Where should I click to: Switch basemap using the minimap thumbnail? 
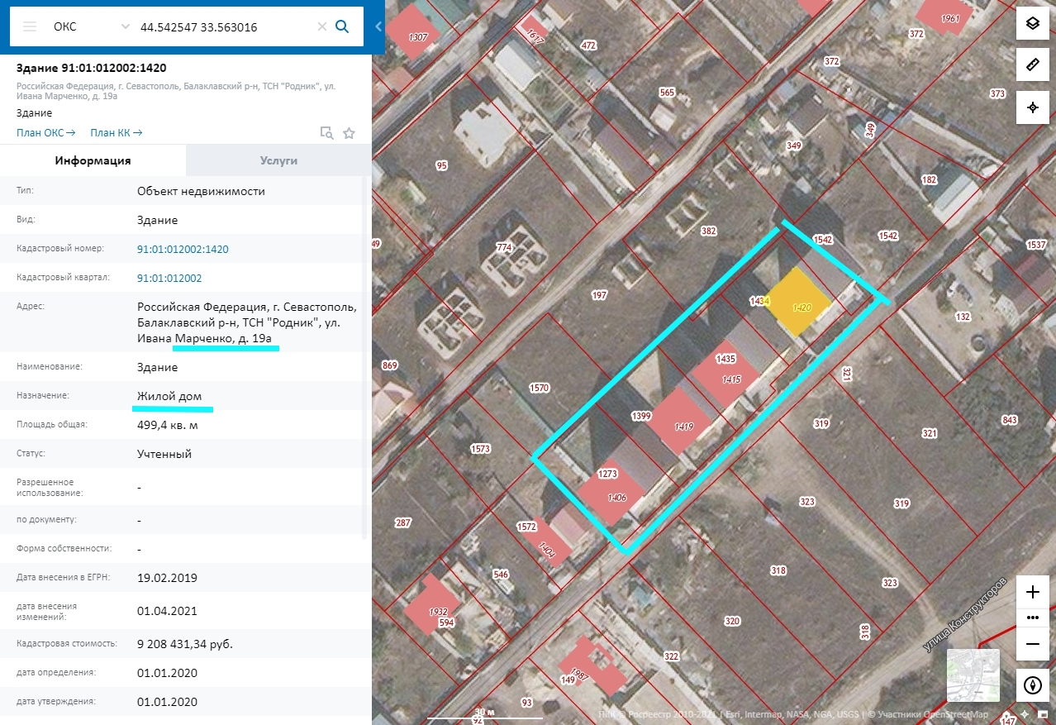pos(973,675)
